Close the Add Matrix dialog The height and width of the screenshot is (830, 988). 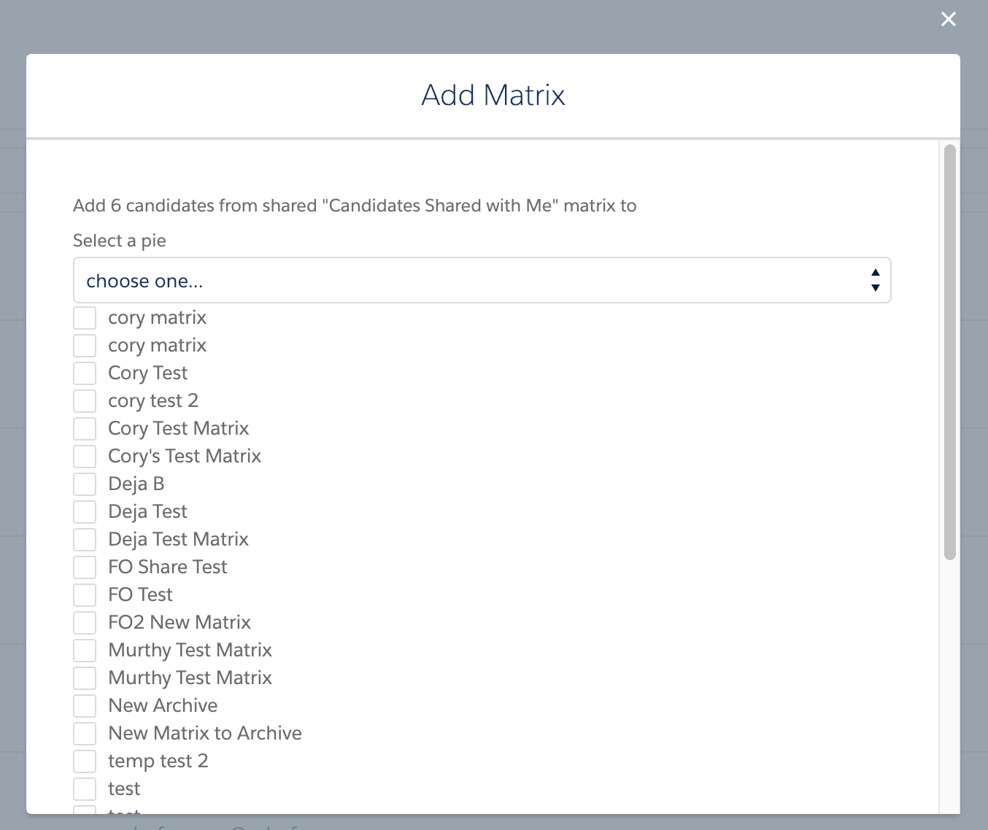[x=948, y=20]
